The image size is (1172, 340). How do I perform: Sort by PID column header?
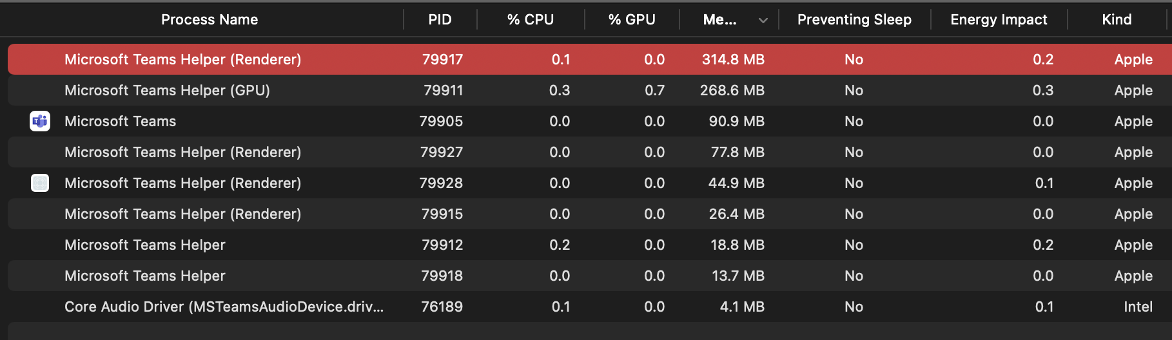coord(440,20)
